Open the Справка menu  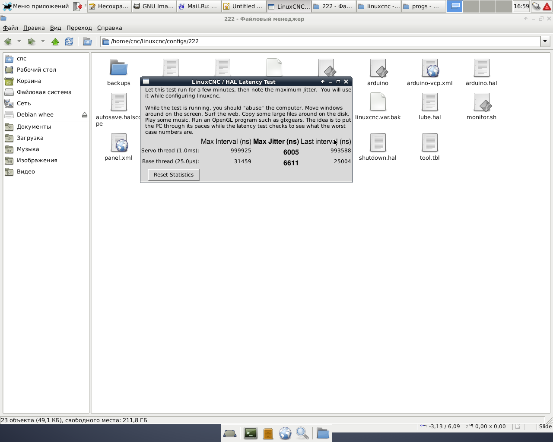tap(110, 28)
